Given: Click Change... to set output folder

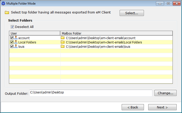Looking at the screenshot, I should pos(165,93).
